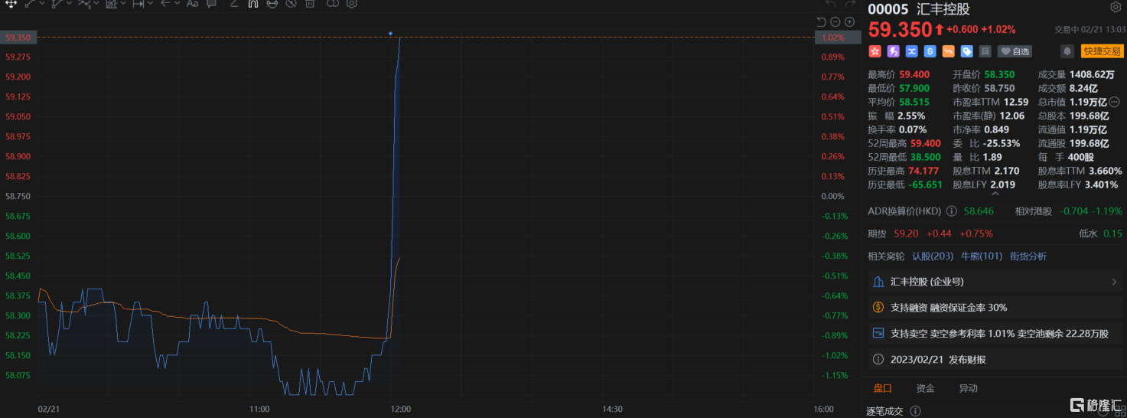Click info icon beside ADR换算价(HKD)

tap(952, 211)
